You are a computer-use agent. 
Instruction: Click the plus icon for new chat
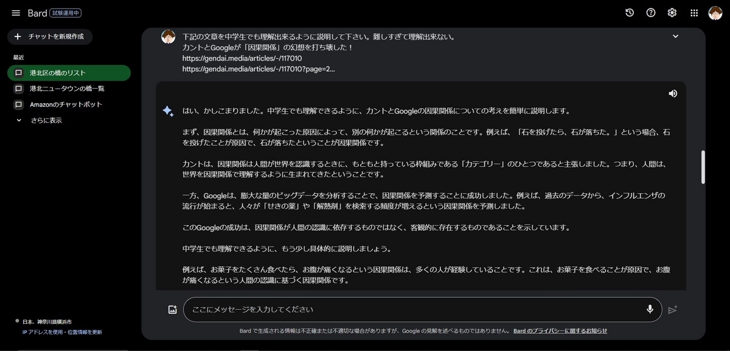point(17,36)
